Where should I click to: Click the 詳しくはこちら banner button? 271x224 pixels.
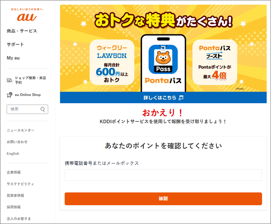pos(163,98)
